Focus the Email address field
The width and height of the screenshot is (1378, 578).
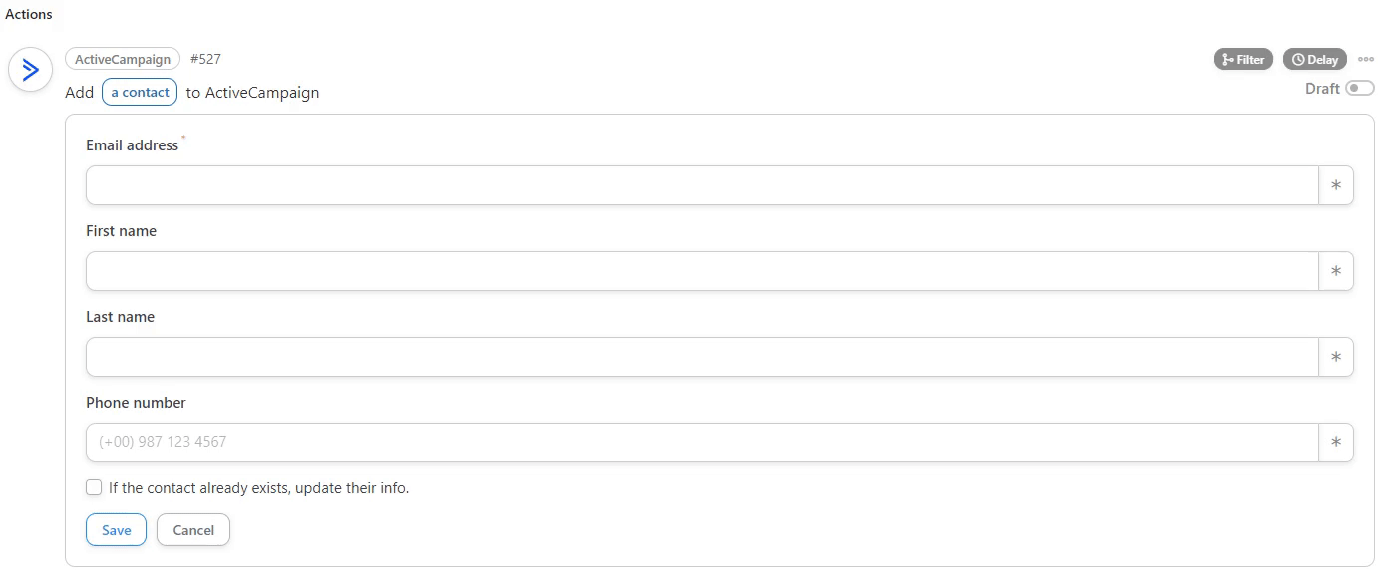702,185
